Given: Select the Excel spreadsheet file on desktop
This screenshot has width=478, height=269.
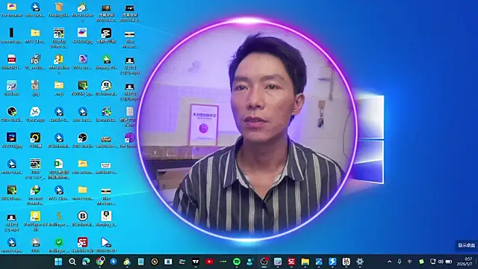Looking at the screenshot, I should point(59,169).
